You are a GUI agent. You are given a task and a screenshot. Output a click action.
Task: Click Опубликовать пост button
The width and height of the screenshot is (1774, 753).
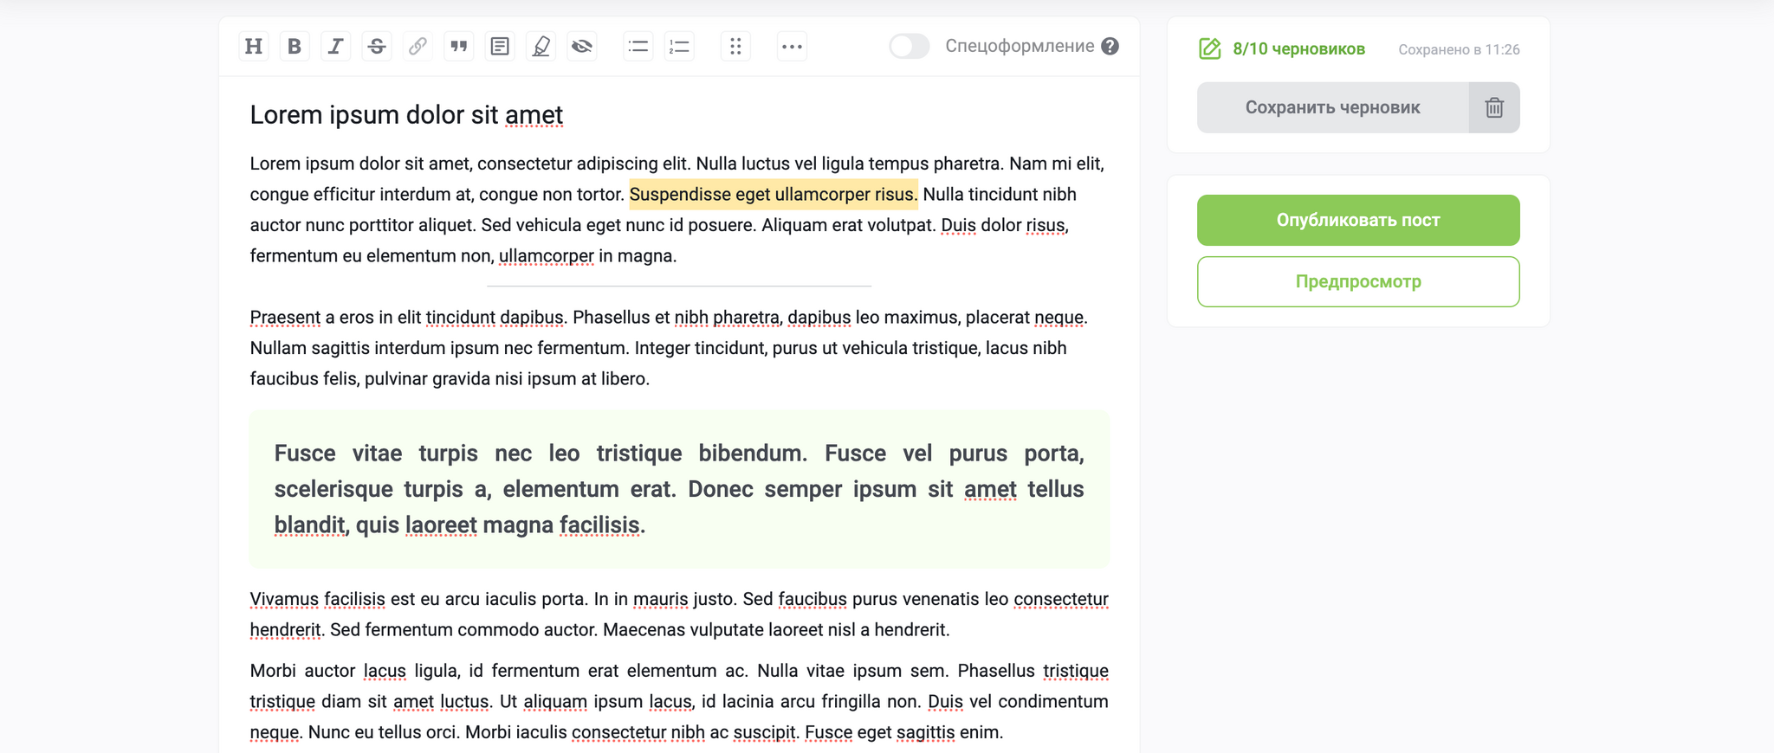click(1357, 220)
